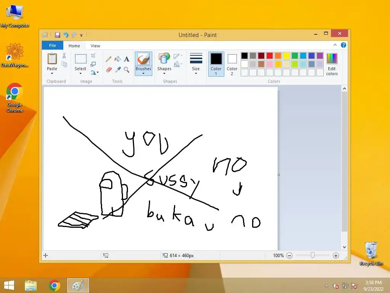Expand the Select dropdown arrow
The width and height of the screenshot is (390, 293).
point(80,74)
